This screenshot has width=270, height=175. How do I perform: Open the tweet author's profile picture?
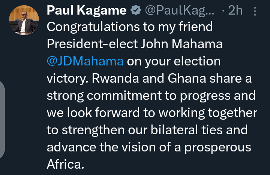tap(23, 21)
